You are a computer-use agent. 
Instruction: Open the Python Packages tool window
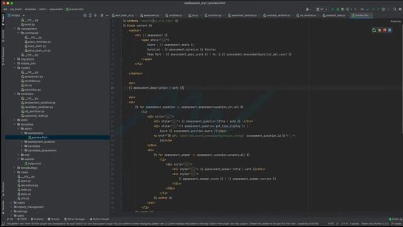[x=74, y=219]
